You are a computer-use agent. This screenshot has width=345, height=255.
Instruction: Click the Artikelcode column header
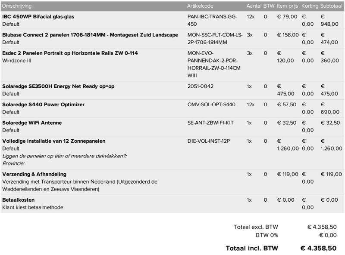pos(200,6)
